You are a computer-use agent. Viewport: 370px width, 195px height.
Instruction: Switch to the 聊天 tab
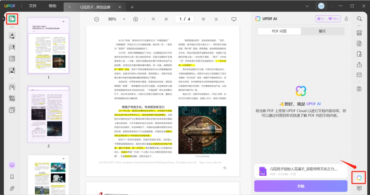[322, 31]
